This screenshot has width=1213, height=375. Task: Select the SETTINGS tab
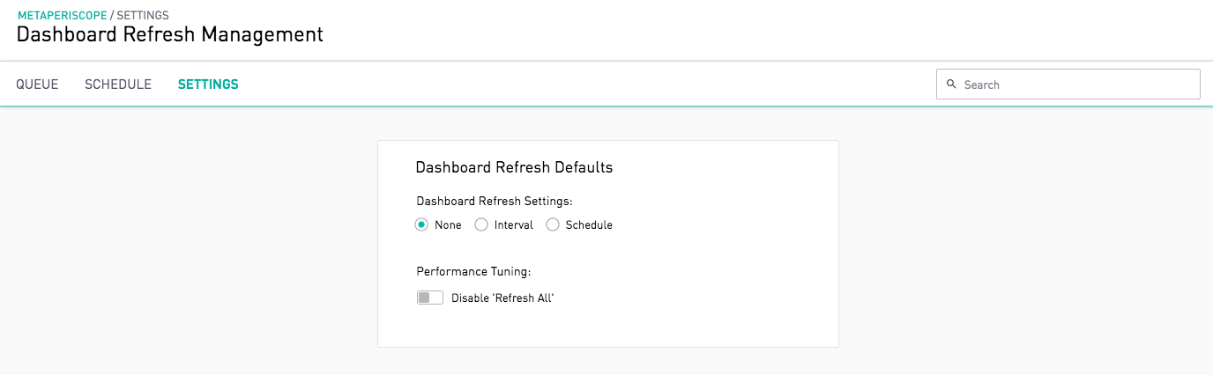pos(208,85)
